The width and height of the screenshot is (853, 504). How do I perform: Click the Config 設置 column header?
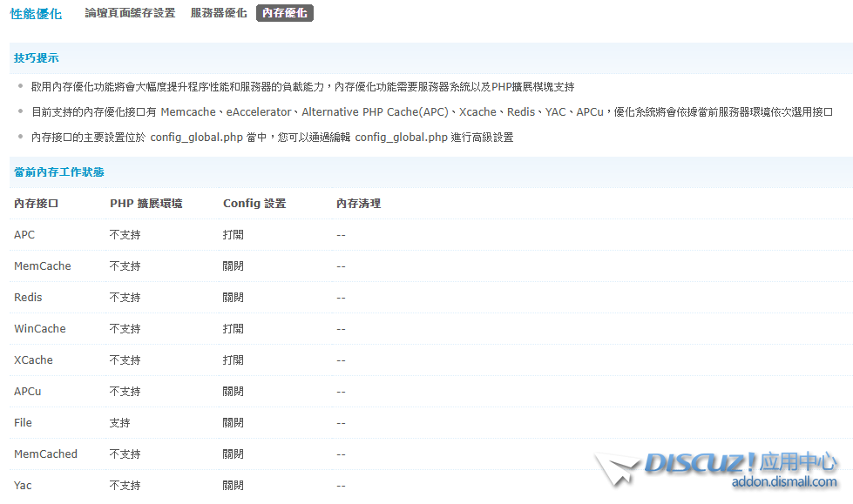point(254,204)
